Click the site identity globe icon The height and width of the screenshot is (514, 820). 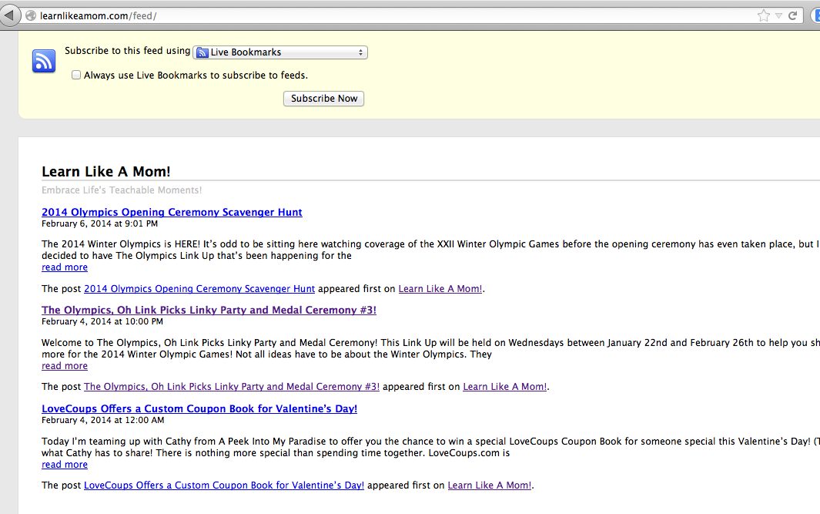click(x=31, y=15)
